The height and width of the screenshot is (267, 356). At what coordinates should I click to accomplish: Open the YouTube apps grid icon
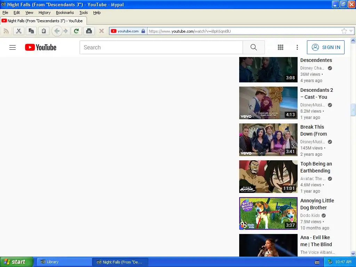(x=281, y=47)
